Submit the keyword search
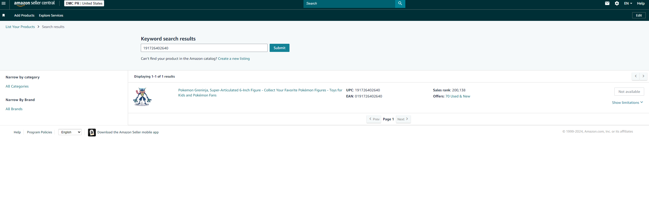 [279, 48]
